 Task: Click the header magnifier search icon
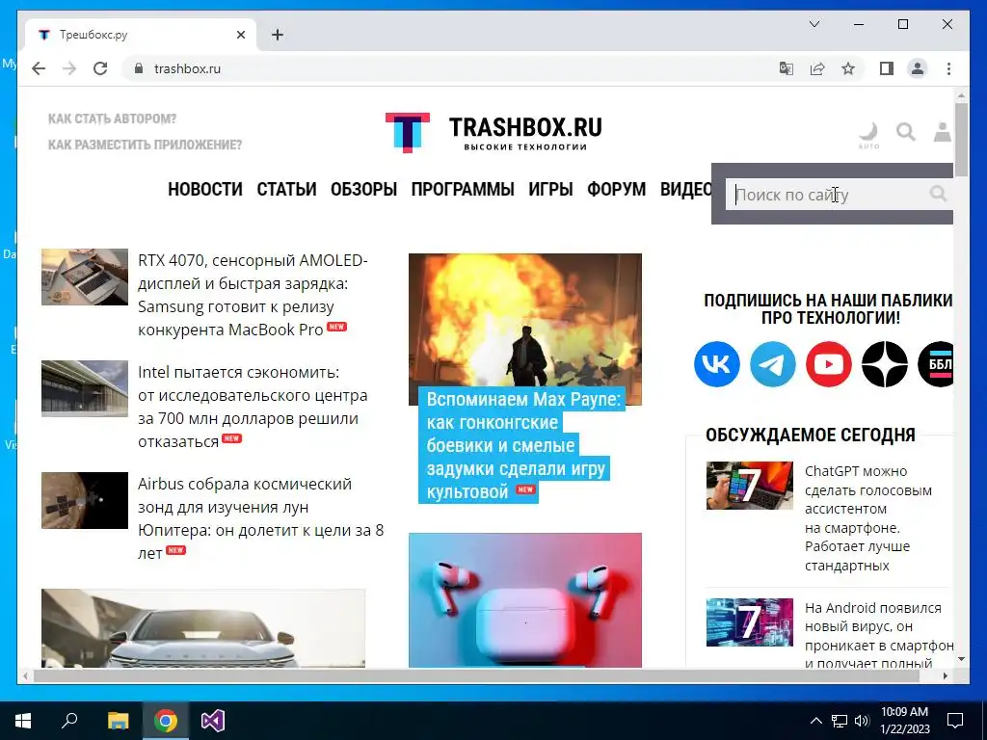click(906, 132)
